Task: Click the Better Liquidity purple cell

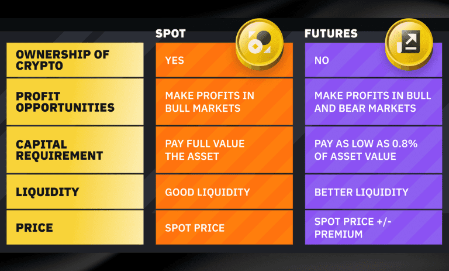Action: click(374, 192)
